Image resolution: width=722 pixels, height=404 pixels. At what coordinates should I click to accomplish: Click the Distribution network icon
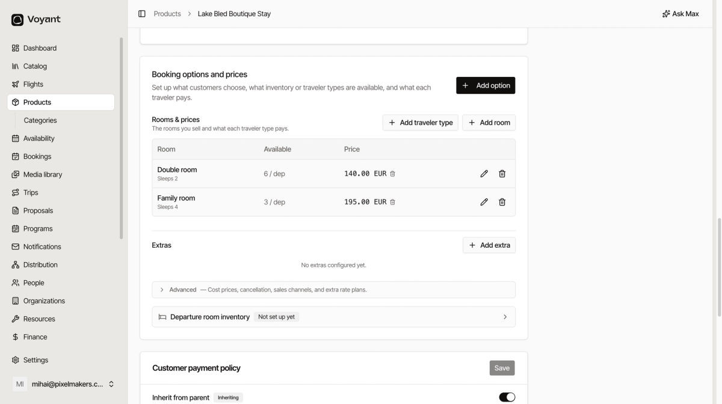(x=16, y=265)
